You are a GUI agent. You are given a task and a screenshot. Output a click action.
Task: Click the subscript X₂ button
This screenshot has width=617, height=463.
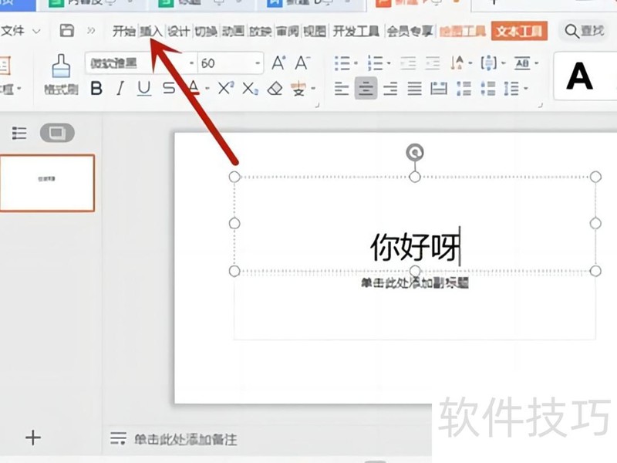(x=249, y=89)
